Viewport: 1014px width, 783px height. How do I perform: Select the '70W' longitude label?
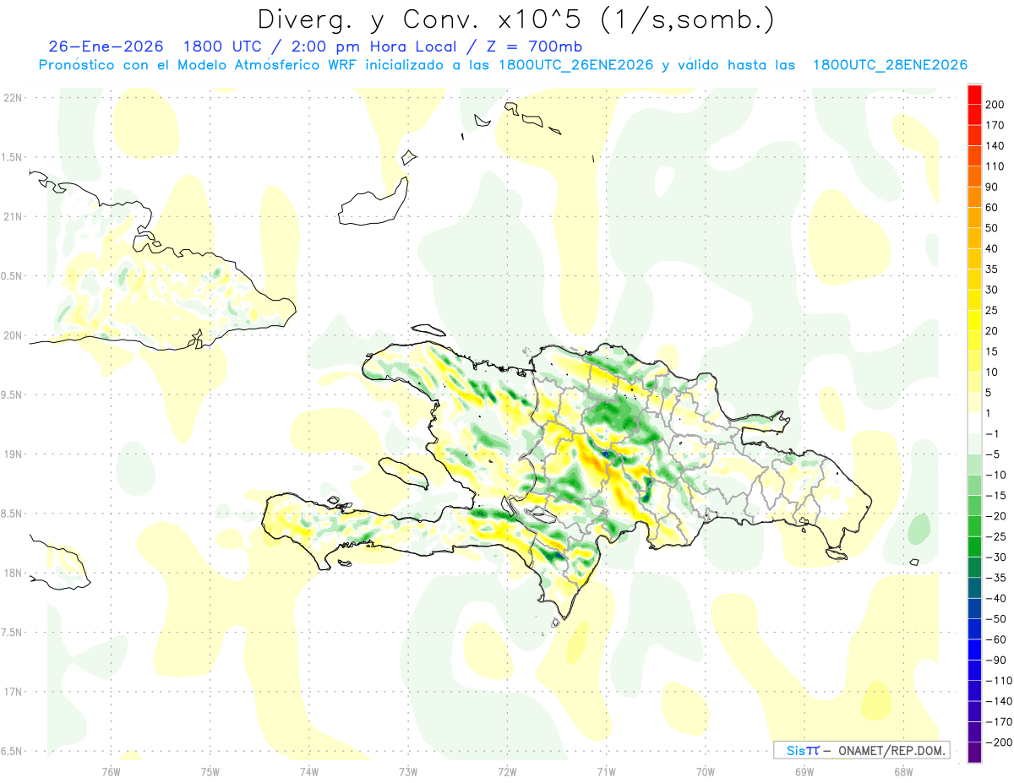point(705,771)
